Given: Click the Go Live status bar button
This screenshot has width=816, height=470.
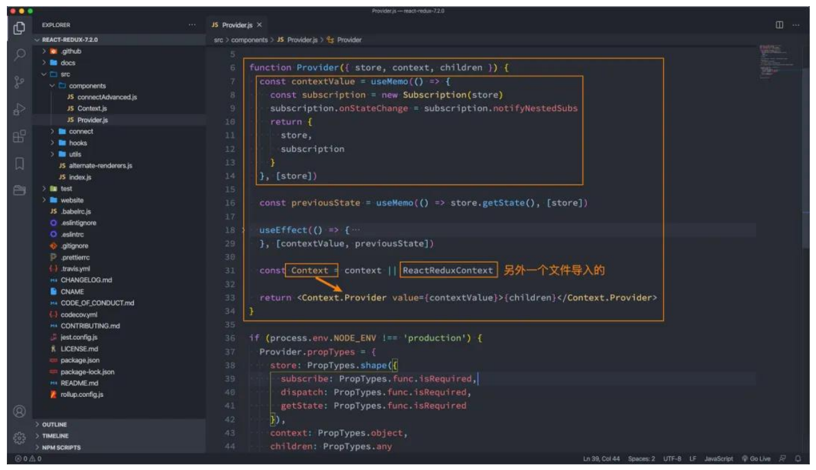Looking at the screenshot, I should point(756,459).
